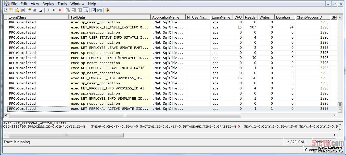Open the File menu
346x155 pixels.
(x=14, y=4)
